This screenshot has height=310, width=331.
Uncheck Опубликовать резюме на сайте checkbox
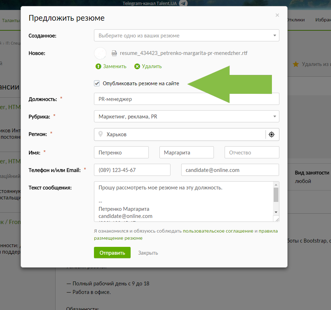coord(97,83)
